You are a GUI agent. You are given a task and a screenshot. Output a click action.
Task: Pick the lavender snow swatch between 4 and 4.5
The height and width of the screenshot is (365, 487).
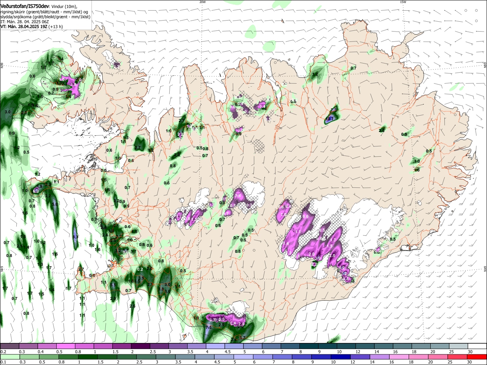click(215, 346)
